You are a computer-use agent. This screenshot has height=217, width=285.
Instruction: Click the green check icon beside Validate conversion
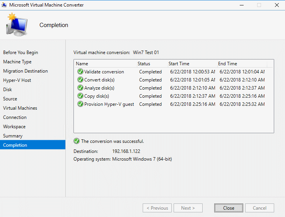80,71
